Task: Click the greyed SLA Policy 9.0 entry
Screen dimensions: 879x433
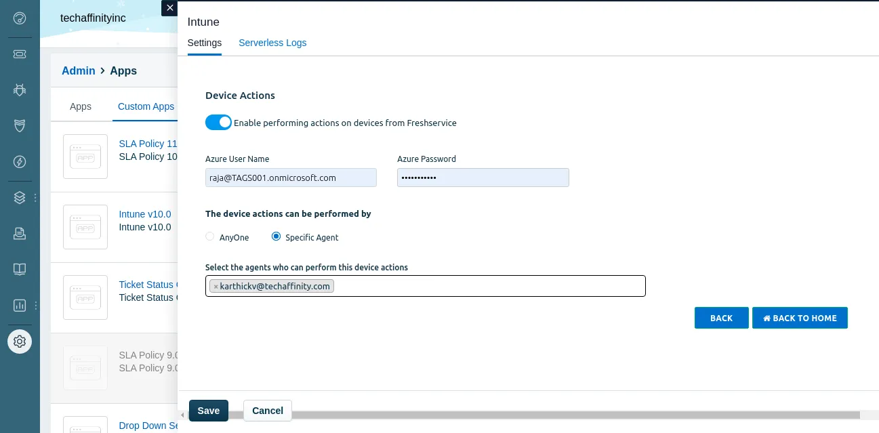Action: pyautogui.click(x=114, y=368)
